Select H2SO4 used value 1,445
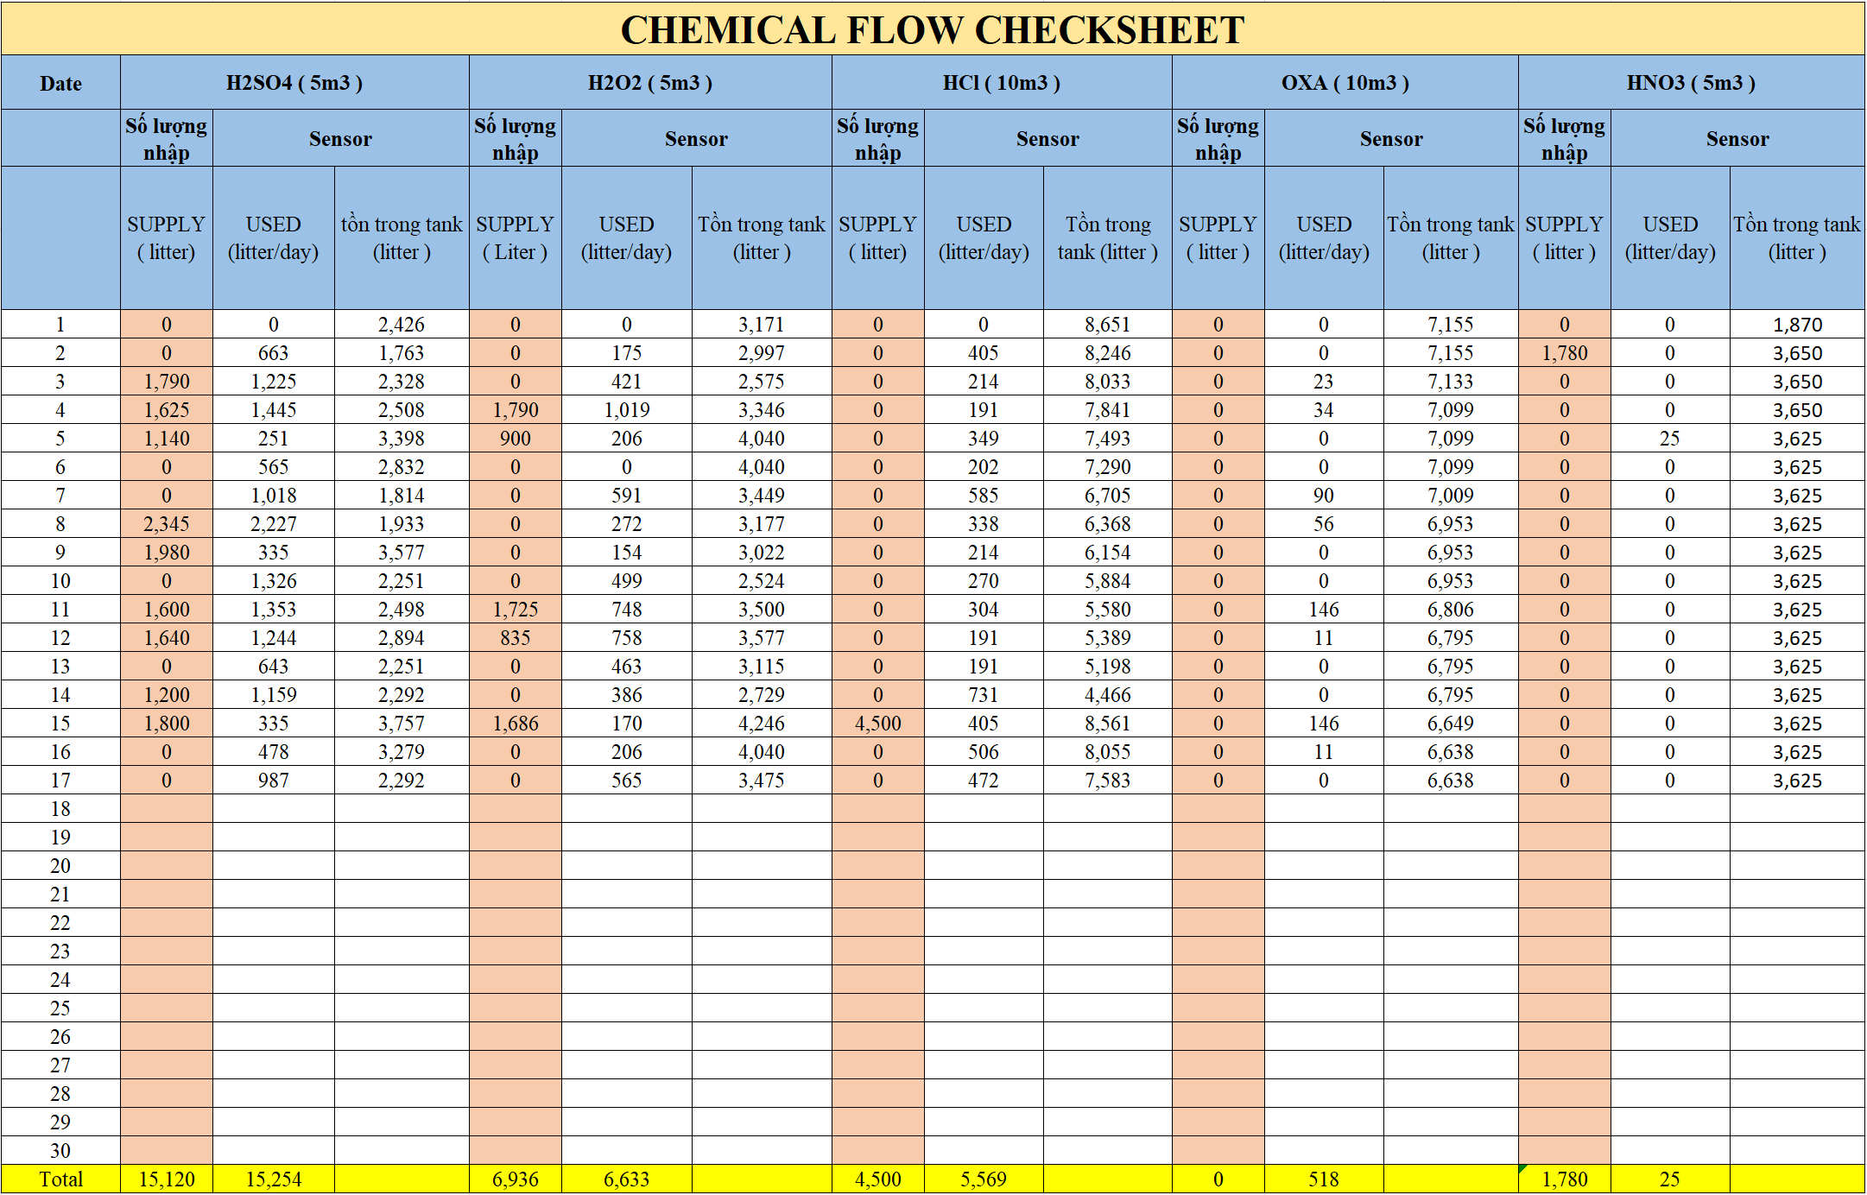1867x1195 pixels. (274, 410)
